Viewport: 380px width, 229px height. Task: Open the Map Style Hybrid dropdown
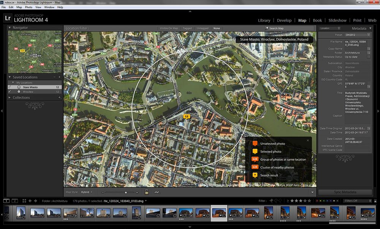87,192
